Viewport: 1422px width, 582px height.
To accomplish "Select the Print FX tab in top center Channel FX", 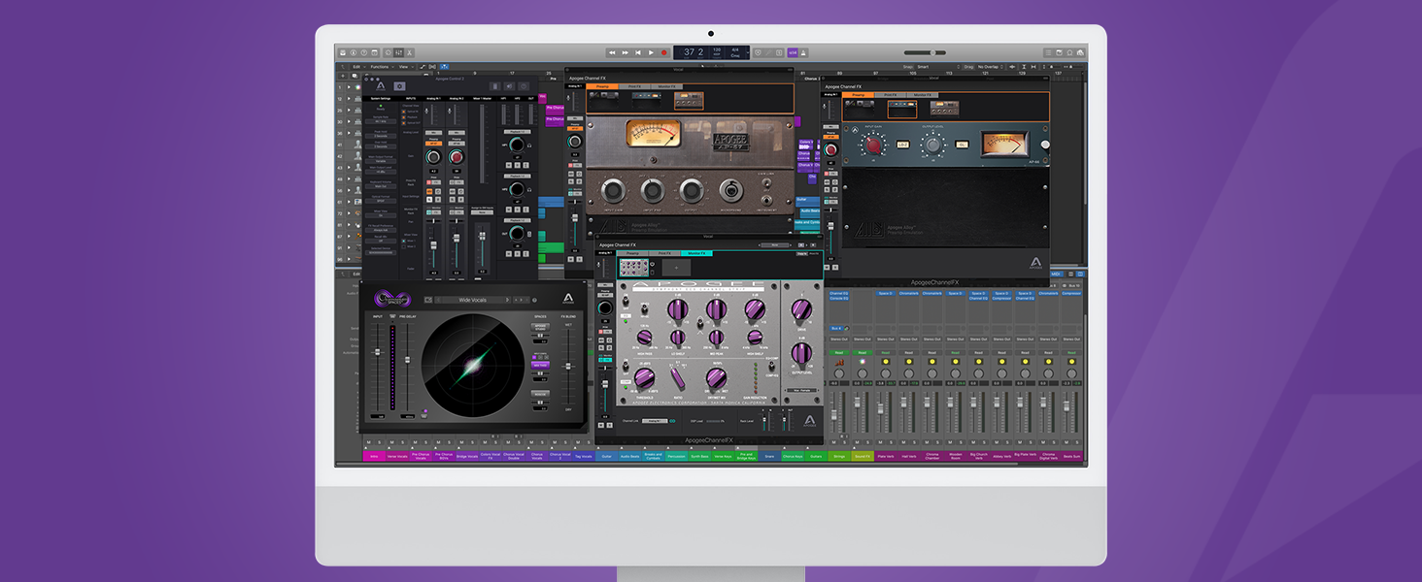I will 634,86.
